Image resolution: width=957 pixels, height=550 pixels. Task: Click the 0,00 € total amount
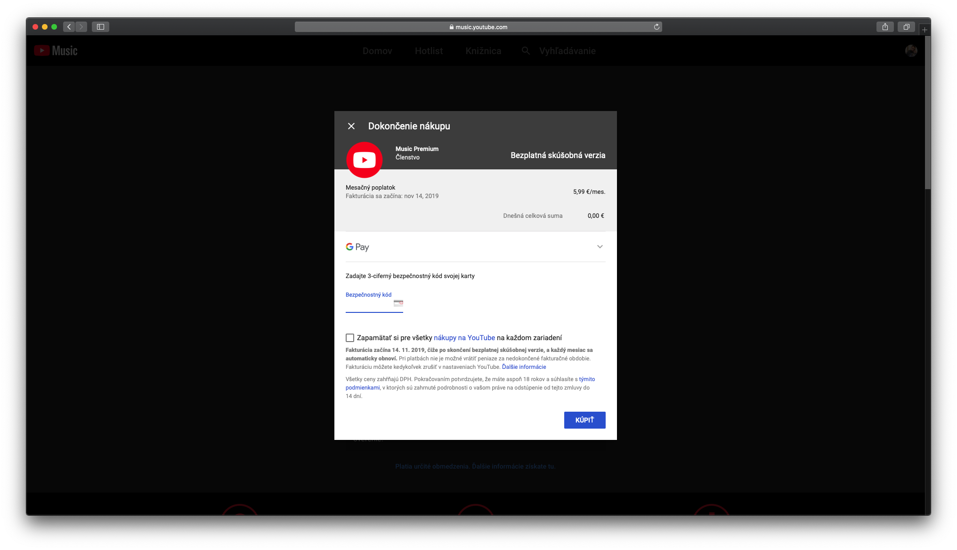pos(596,216)
